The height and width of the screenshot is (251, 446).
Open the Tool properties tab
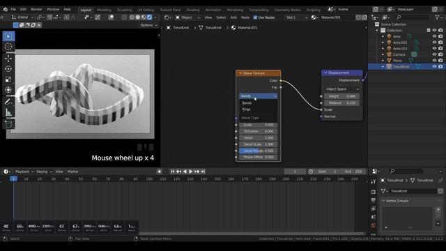pos(374,182)
